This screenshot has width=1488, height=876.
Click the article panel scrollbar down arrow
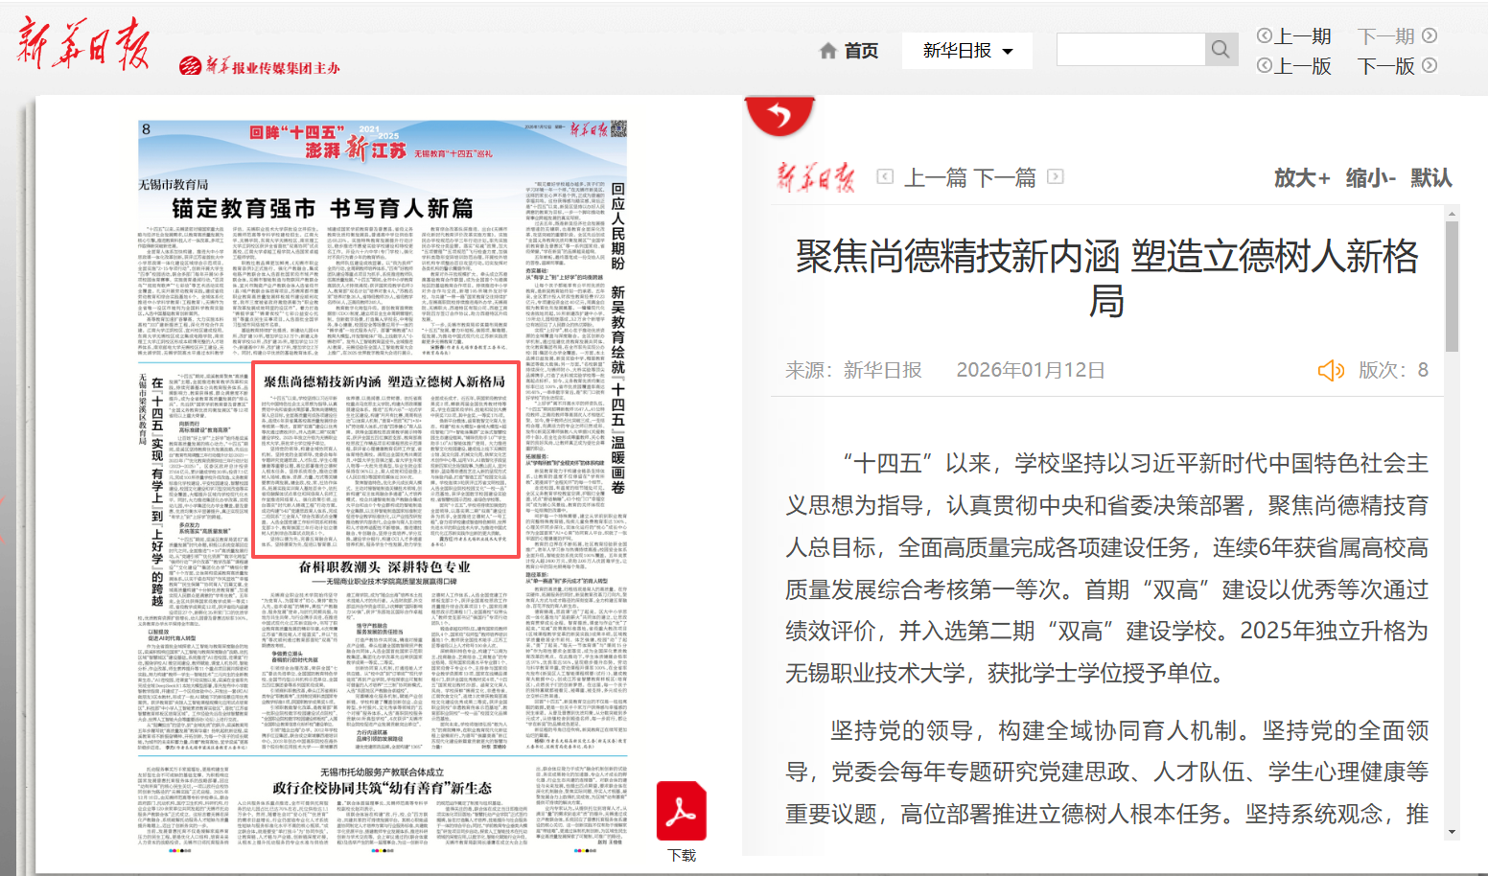click(x=1452, y=832)
